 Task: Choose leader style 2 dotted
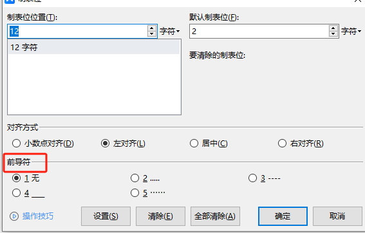135,178
